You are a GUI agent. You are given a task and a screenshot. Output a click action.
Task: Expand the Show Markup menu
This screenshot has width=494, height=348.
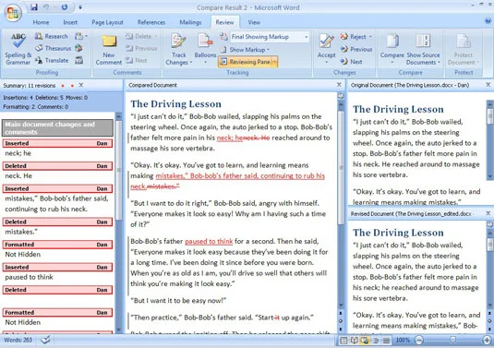click(x=245, y=50)
